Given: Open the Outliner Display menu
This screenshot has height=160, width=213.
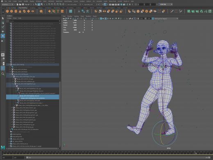Looking at the screenshot, I should click(9, 18).
